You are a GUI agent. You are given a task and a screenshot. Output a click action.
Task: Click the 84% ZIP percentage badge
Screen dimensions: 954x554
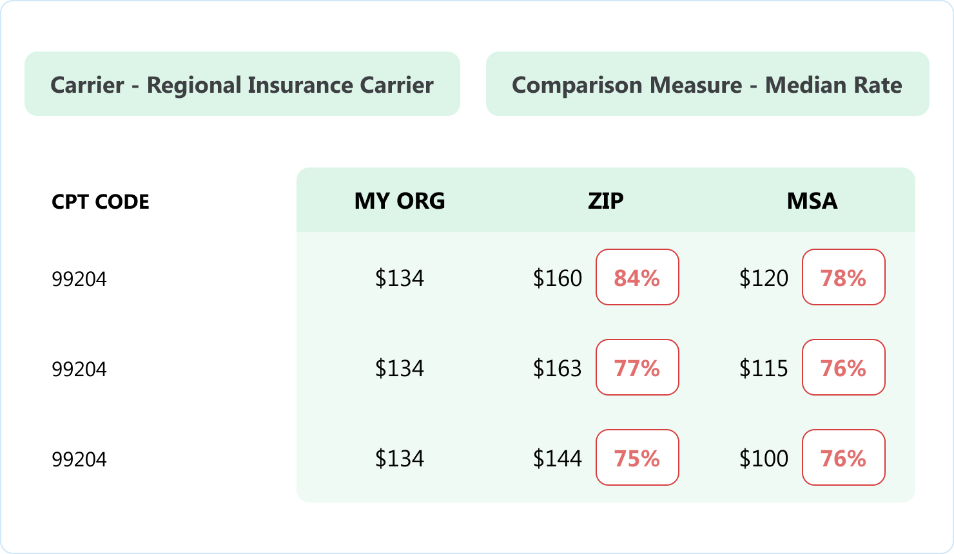coord(637,278)
